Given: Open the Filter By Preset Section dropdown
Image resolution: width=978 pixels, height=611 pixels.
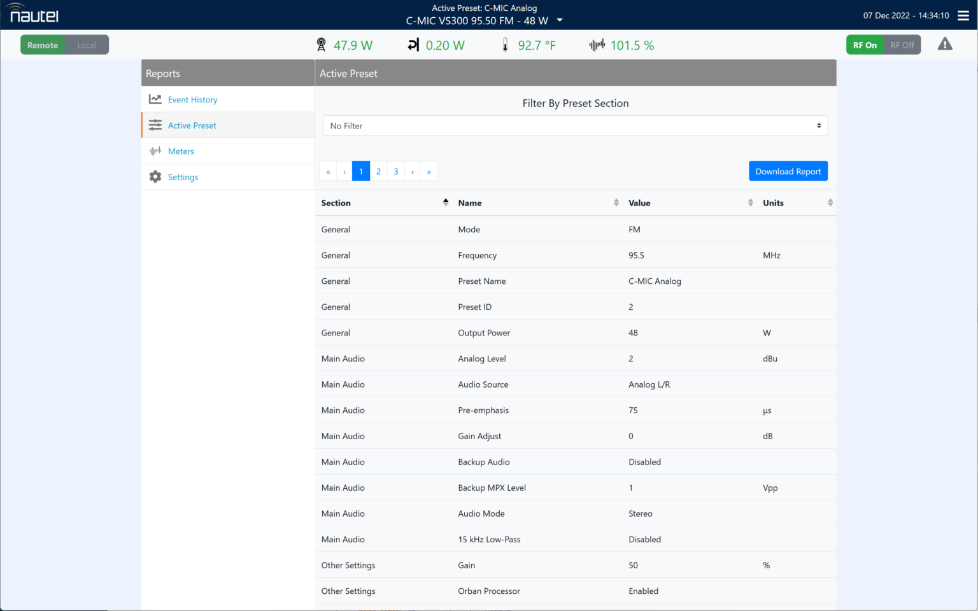Looking at the screenshot, I should pyautogui.click(x=575, y=126).
